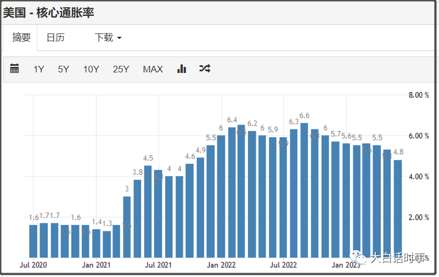The image size is (439, 277).
Task: Click the bar labeled 4.9
Action: 200,207
